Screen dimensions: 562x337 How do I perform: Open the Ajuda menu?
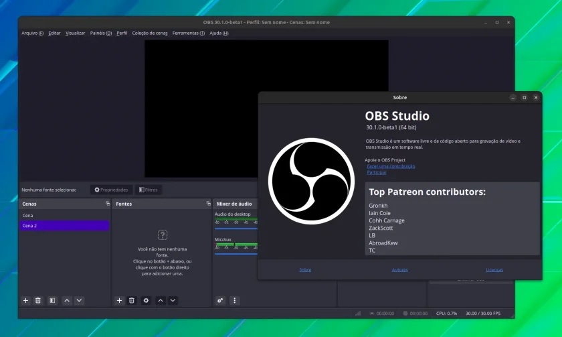(x=219, y=33)
